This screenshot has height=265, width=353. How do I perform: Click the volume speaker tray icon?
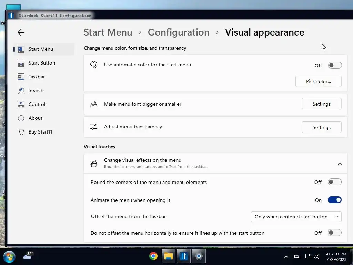click(x=316, y=257)
